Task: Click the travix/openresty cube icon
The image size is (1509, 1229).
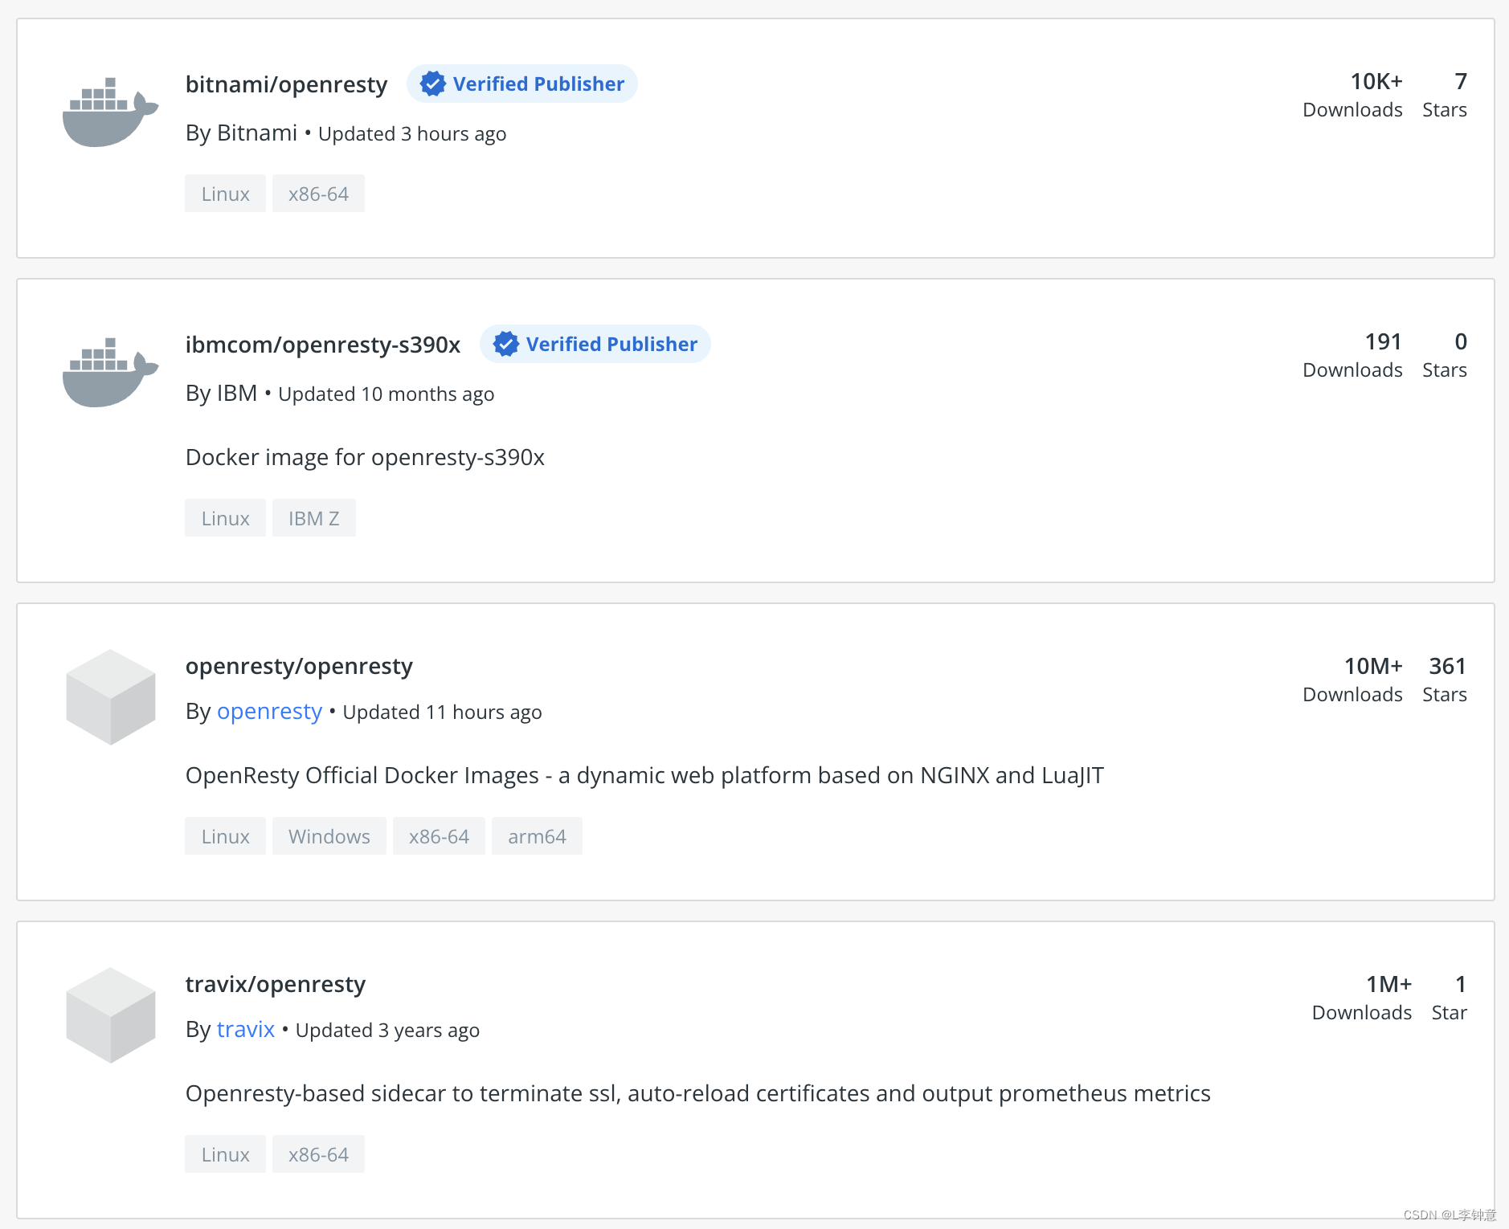Action: 111,1015
